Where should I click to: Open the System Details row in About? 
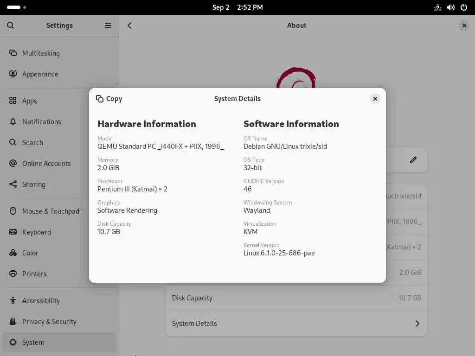296,324
